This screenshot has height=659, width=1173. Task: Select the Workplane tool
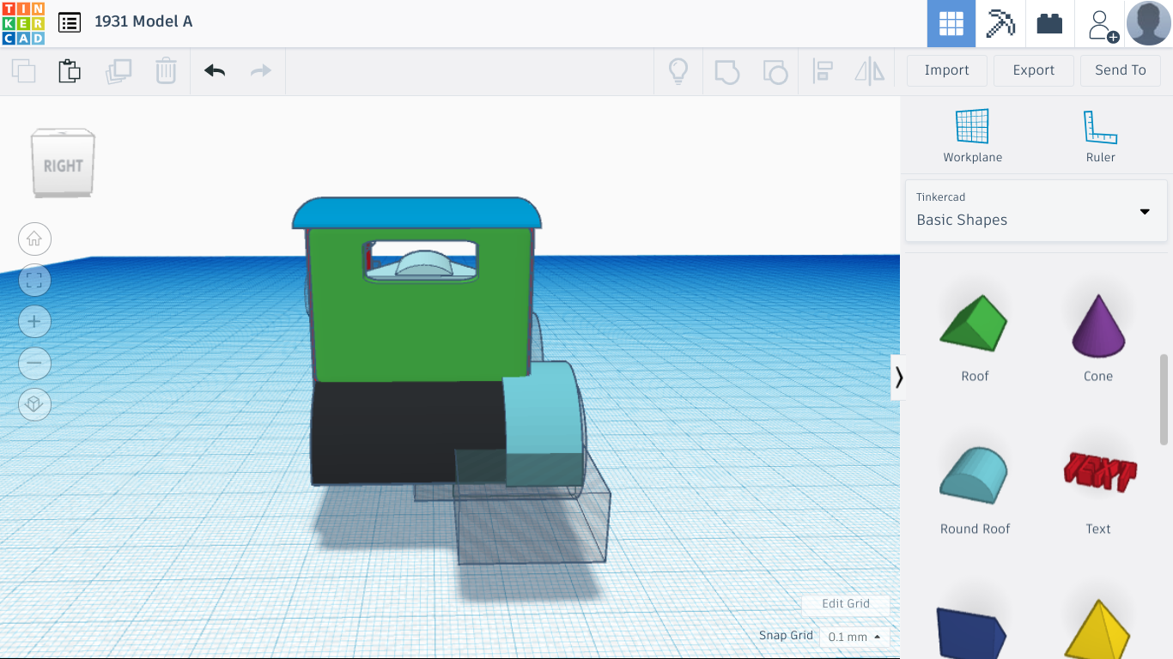[x=971, y=136]
